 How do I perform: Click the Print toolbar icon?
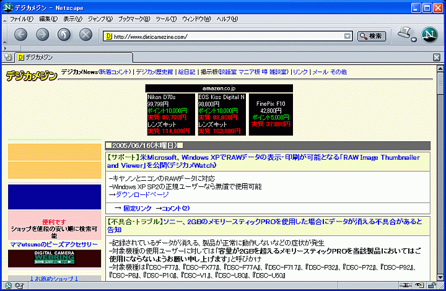tap(404, 33)
